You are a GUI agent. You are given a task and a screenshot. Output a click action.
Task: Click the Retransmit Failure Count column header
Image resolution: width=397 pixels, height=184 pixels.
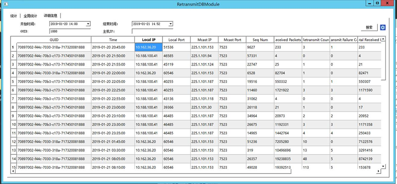(x=344, y=40)
